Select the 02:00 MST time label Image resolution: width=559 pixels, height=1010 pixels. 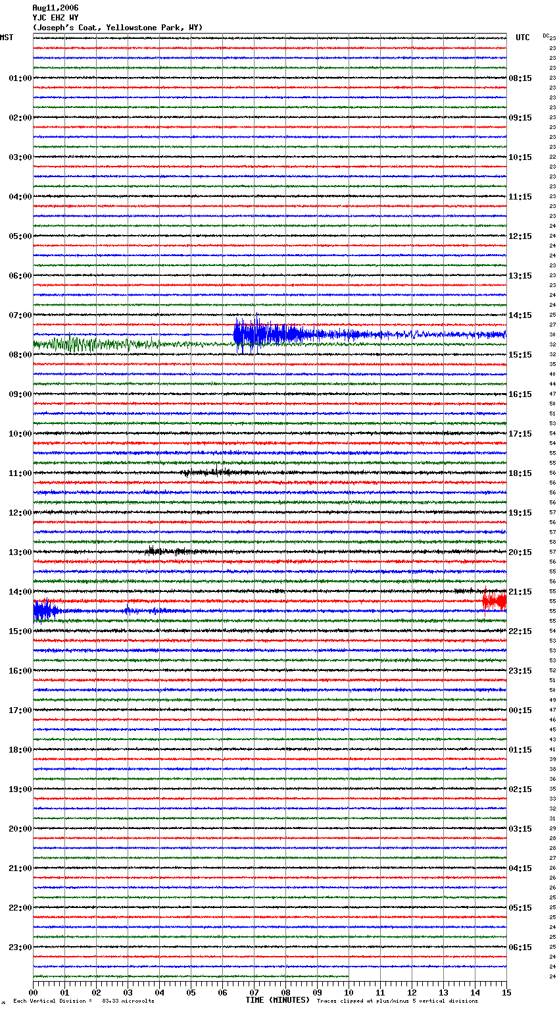[x=20, y=118]
